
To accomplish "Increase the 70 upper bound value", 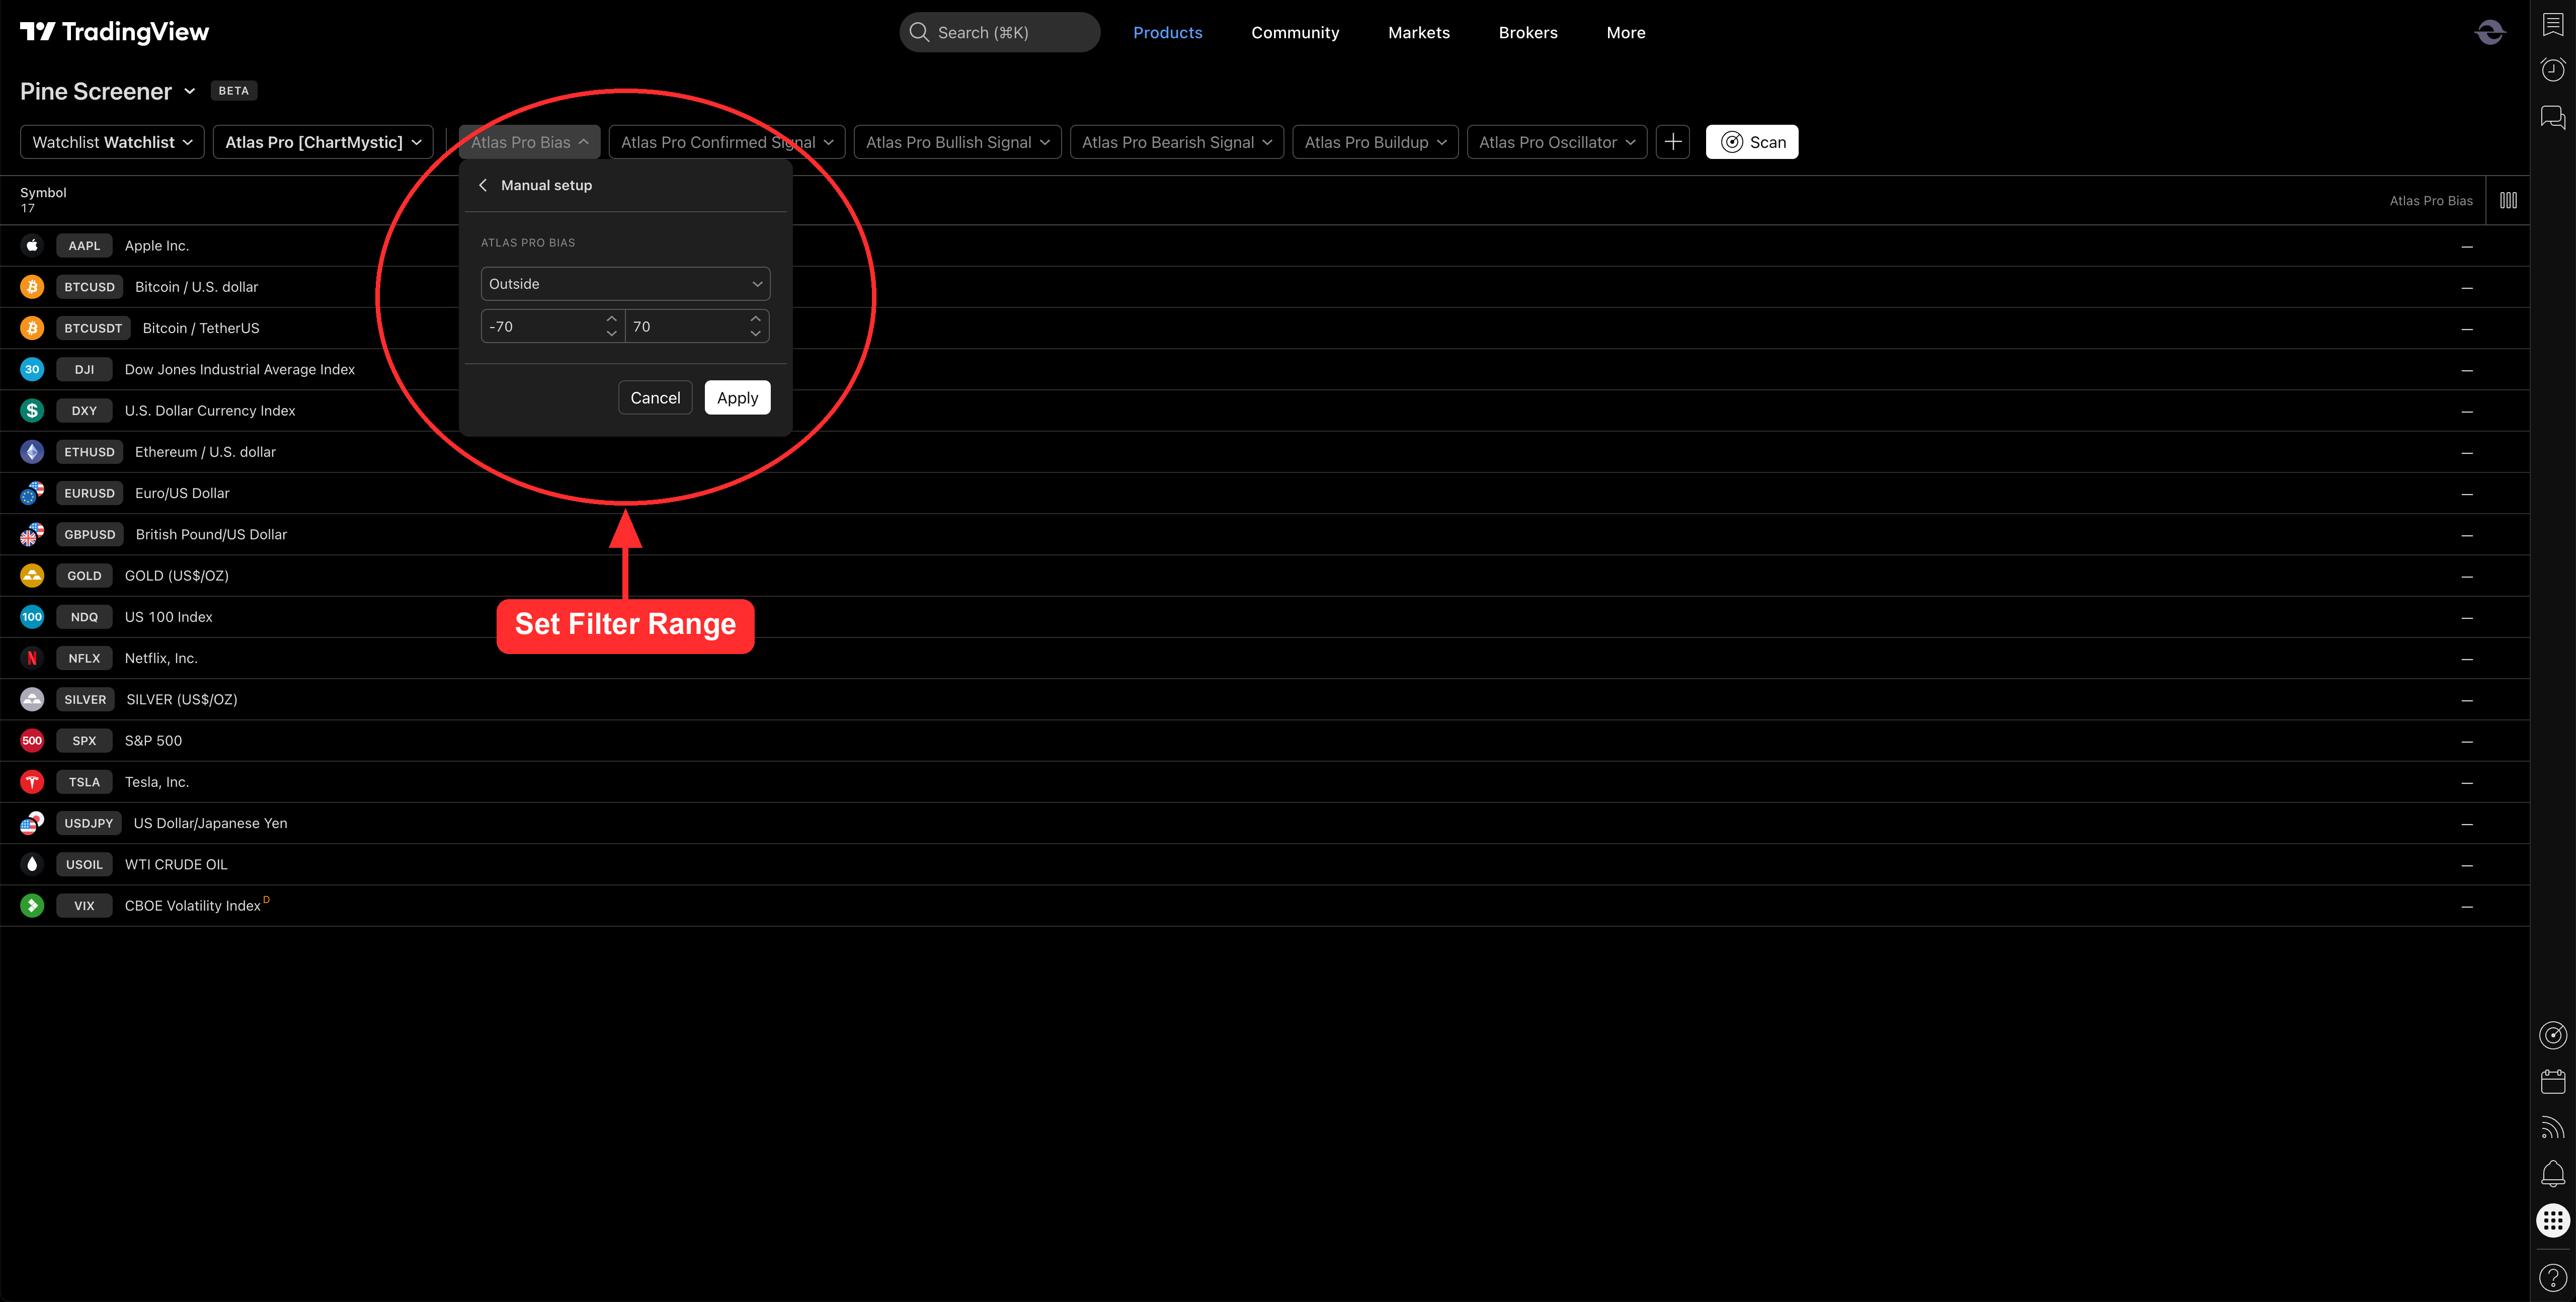I will [x=755, y=319].
